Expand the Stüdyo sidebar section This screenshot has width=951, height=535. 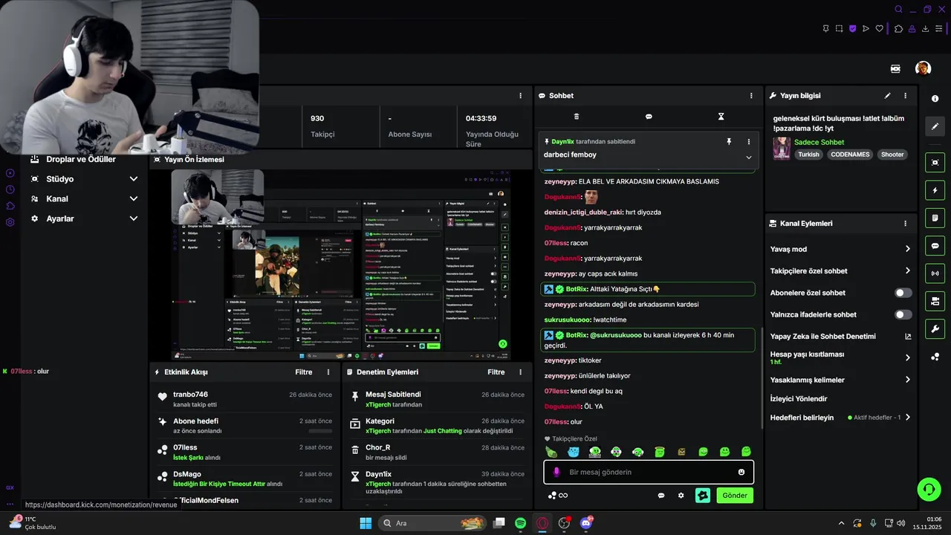[83, 179]
